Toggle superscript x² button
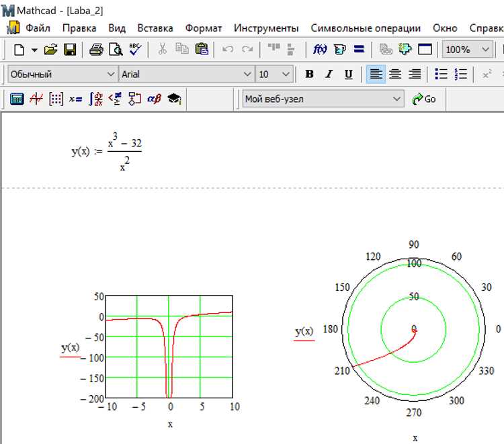The image size is (504, 444). pyautogui.click(x=487, y=74)
